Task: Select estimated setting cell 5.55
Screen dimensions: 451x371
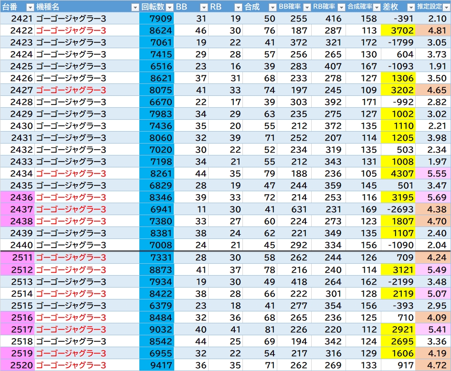Action: tap(433, 174)
